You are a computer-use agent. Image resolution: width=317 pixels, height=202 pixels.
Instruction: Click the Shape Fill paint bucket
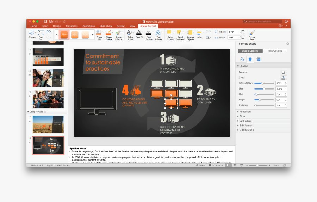tap(99, 32)
